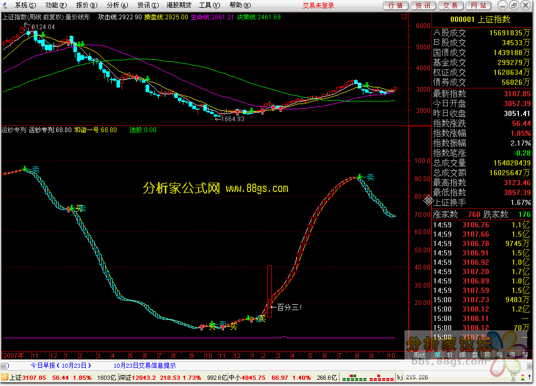The image size is (536, 386).
Task: Switch to the 筹 tab
Action: (525, 355)
